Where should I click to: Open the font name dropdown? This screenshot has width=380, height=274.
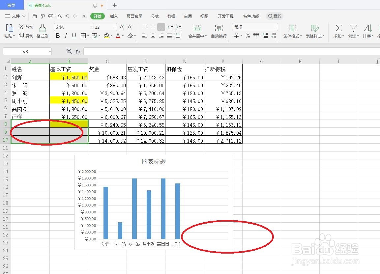tap(92, 27)
